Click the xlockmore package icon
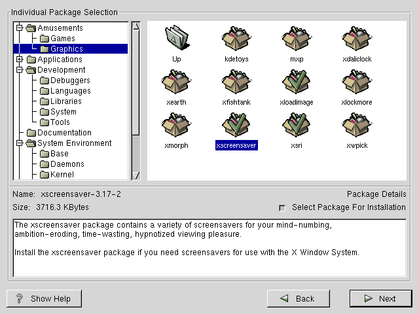The width and height of the screenshot is (419, 314). (357, 82)
